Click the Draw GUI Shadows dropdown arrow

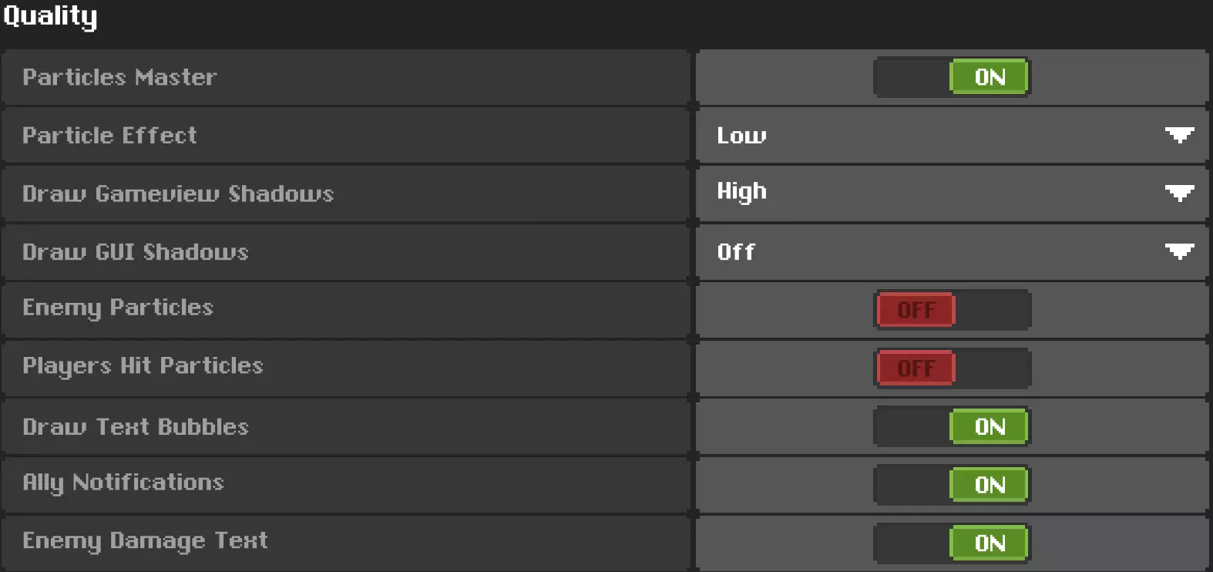tap(1179, 251)
